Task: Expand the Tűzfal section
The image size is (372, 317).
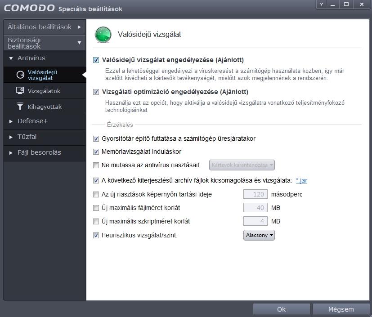Action: 11,137
